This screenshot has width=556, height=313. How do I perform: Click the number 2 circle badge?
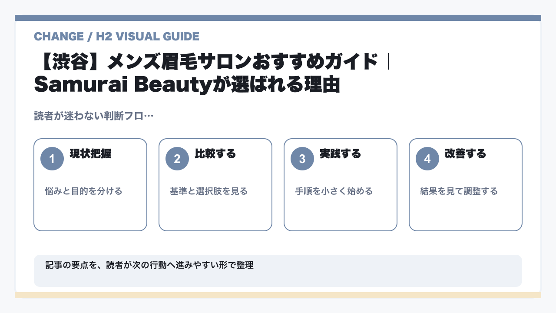click(x=177, y=159)
